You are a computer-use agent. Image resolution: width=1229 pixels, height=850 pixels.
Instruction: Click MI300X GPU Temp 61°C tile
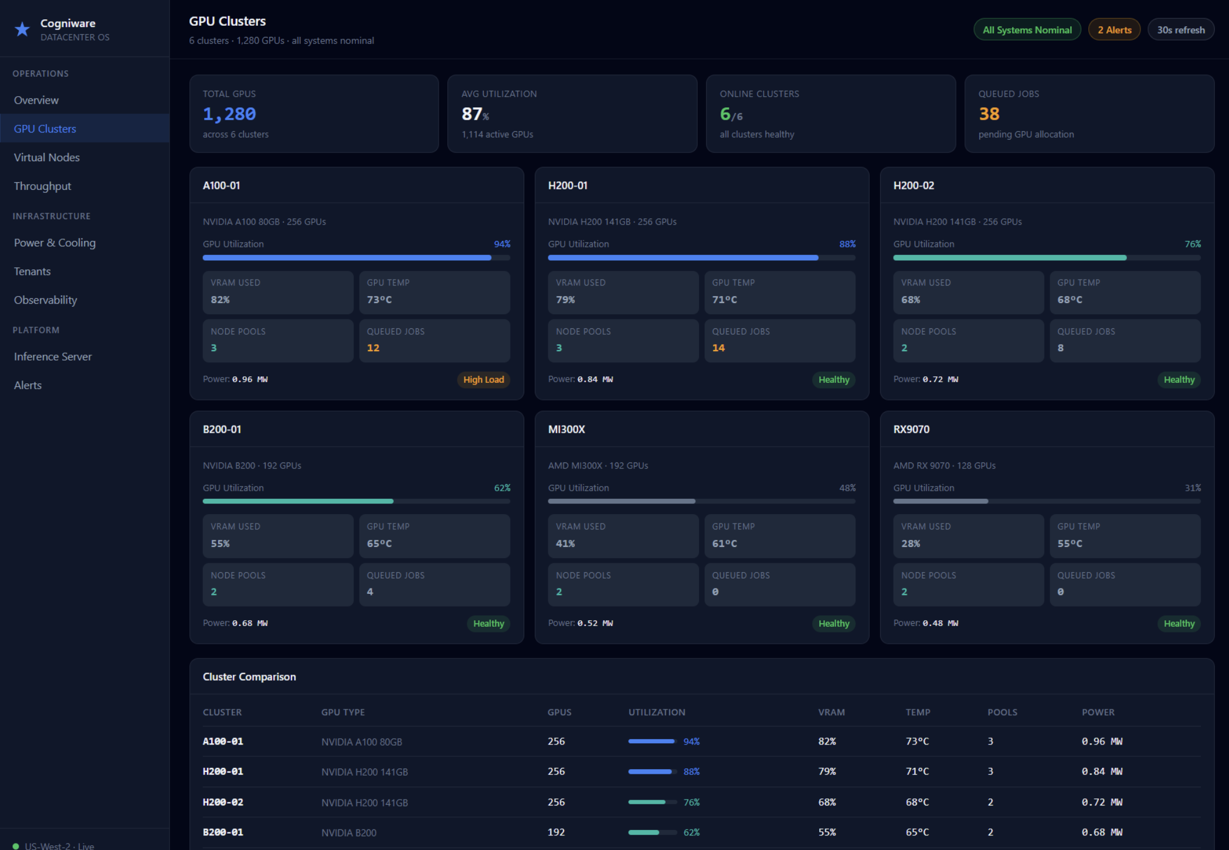(x=780, y=536)
